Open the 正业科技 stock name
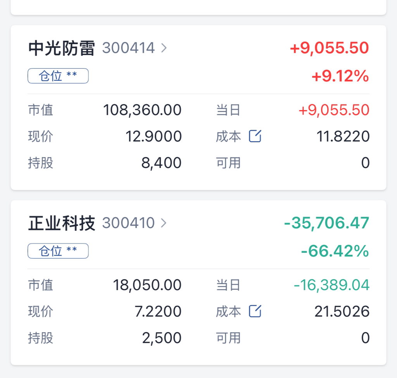397x378 pixels. (62, 223)
